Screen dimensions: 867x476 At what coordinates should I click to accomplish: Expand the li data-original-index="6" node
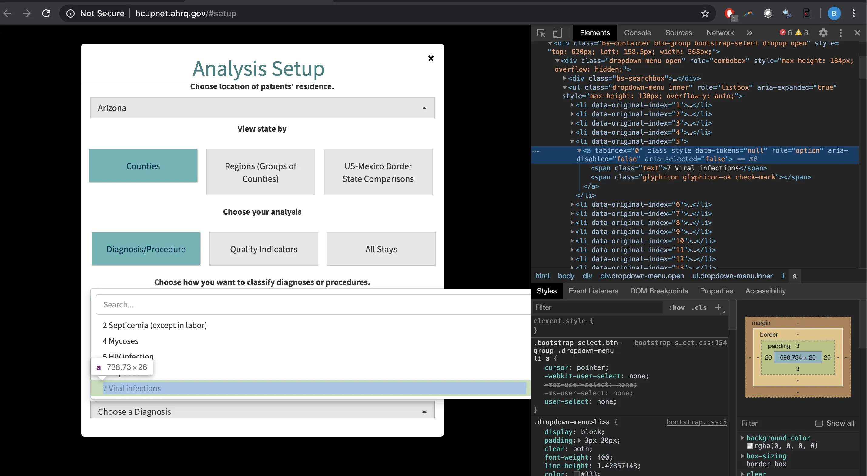pos(572,204)
